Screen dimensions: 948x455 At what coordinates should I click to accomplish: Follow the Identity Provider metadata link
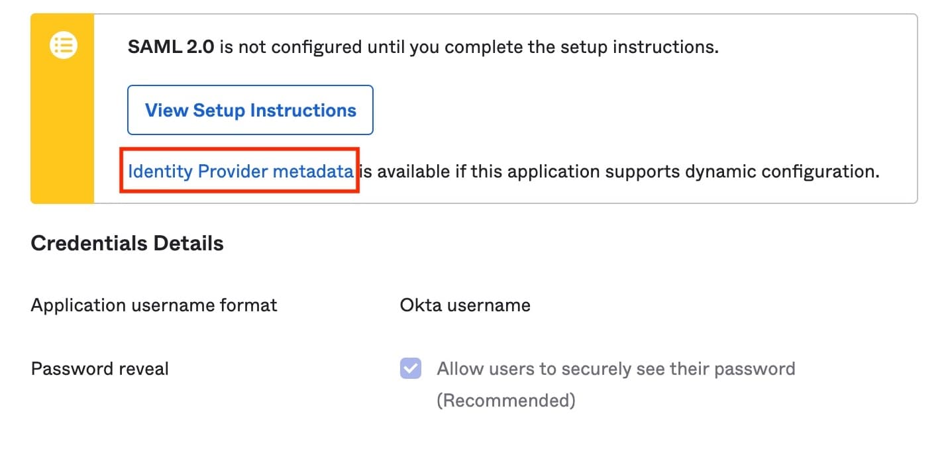click(241, 171)
